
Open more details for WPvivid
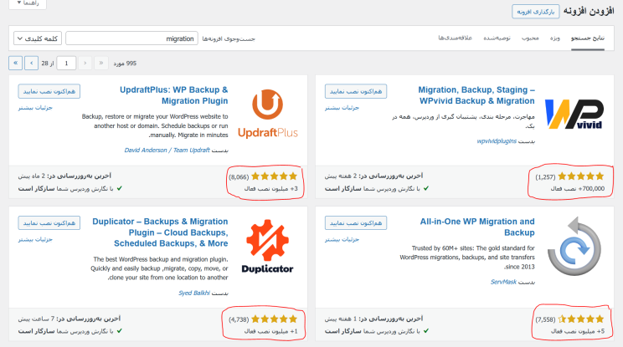[x=342, y=108]
